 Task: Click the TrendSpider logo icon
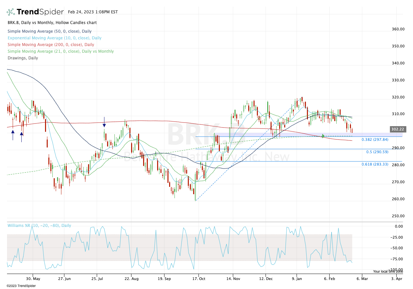[x=11, y=12]
